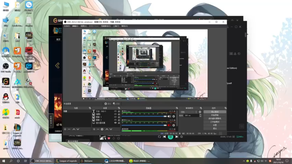
Task: Toggle lock on the text (GDI+) source
Action: point(119,111)
